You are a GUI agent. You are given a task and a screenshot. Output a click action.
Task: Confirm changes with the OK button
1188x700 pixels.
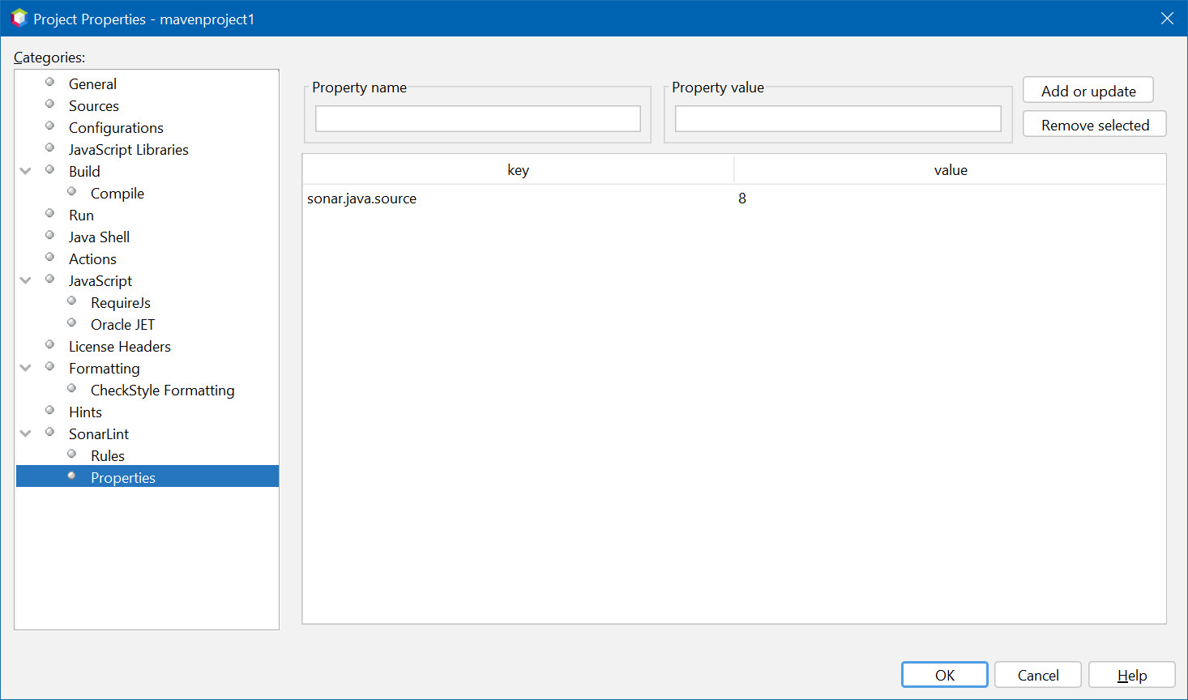tap(944, 675)
